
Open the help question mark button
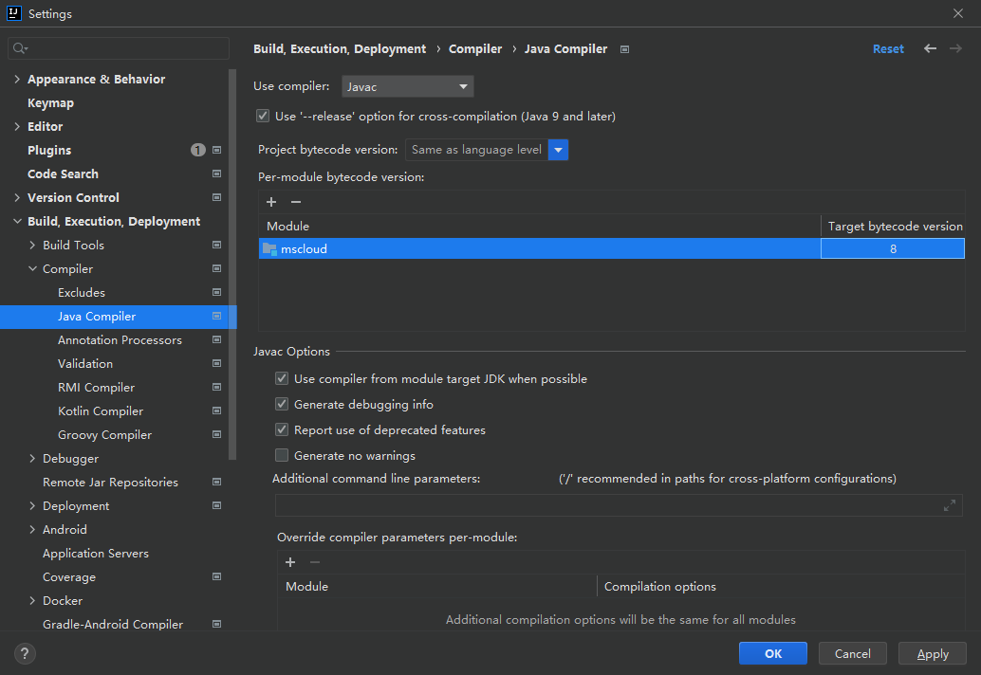(25, 654)
